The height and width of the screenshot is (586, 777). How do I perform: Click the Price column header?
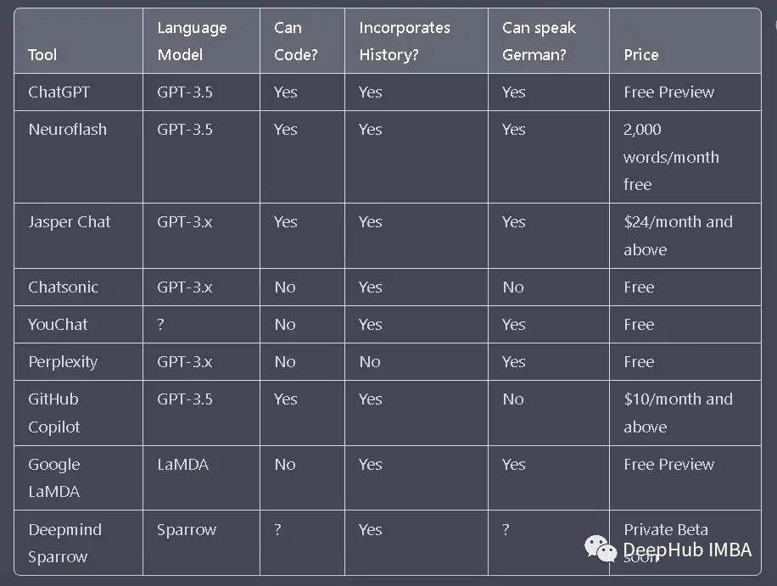[x=641, y=55]
